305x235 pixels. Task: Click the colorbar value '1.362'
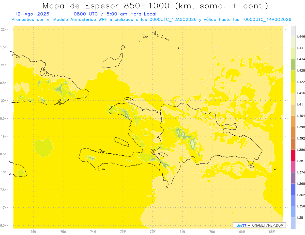[301, 195]
